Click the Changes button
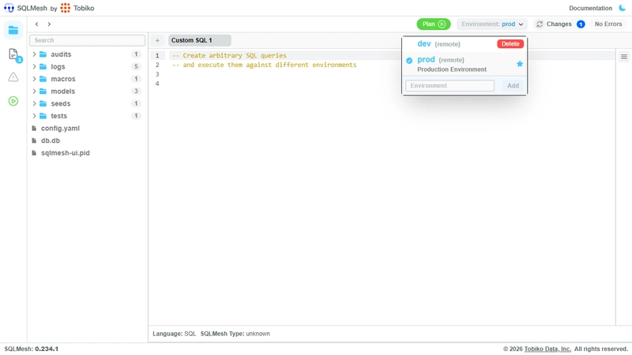The width and height of the screenshot is (632, 355). point(559,24)
